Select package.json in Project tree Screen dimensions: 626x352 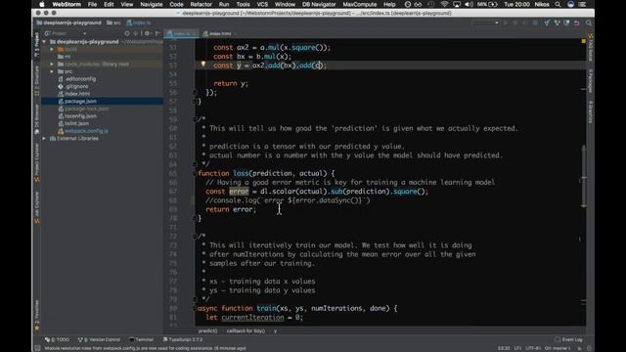point(77,102)
